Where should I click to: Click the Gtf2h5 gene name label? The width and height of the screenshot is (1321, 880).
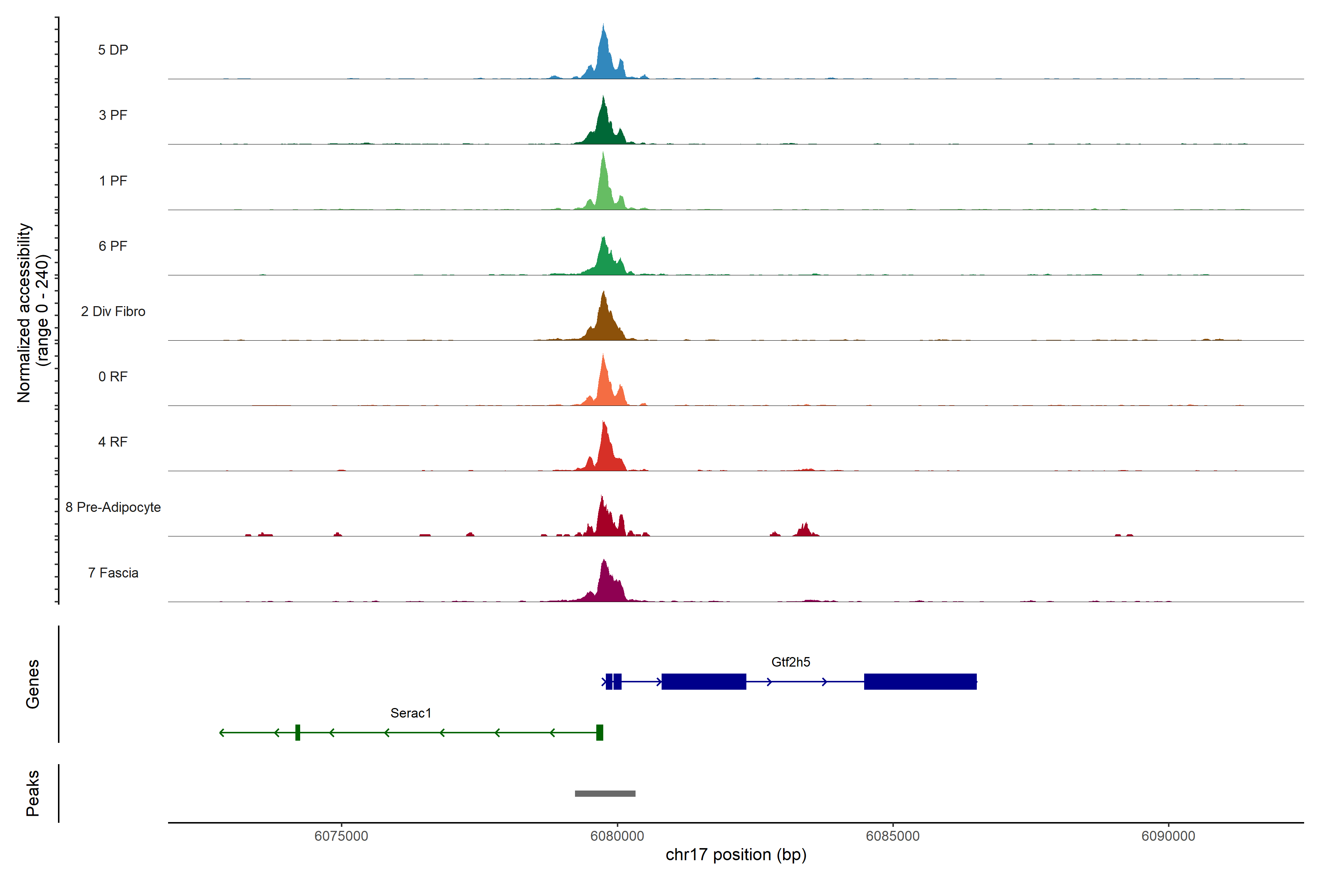790,662
